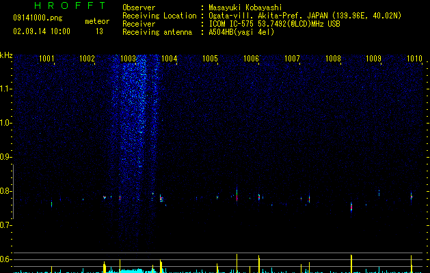This screenshot has height=273, width=430.
Task: Click the grey vertical bar on left axis
Action: point(13,191)
